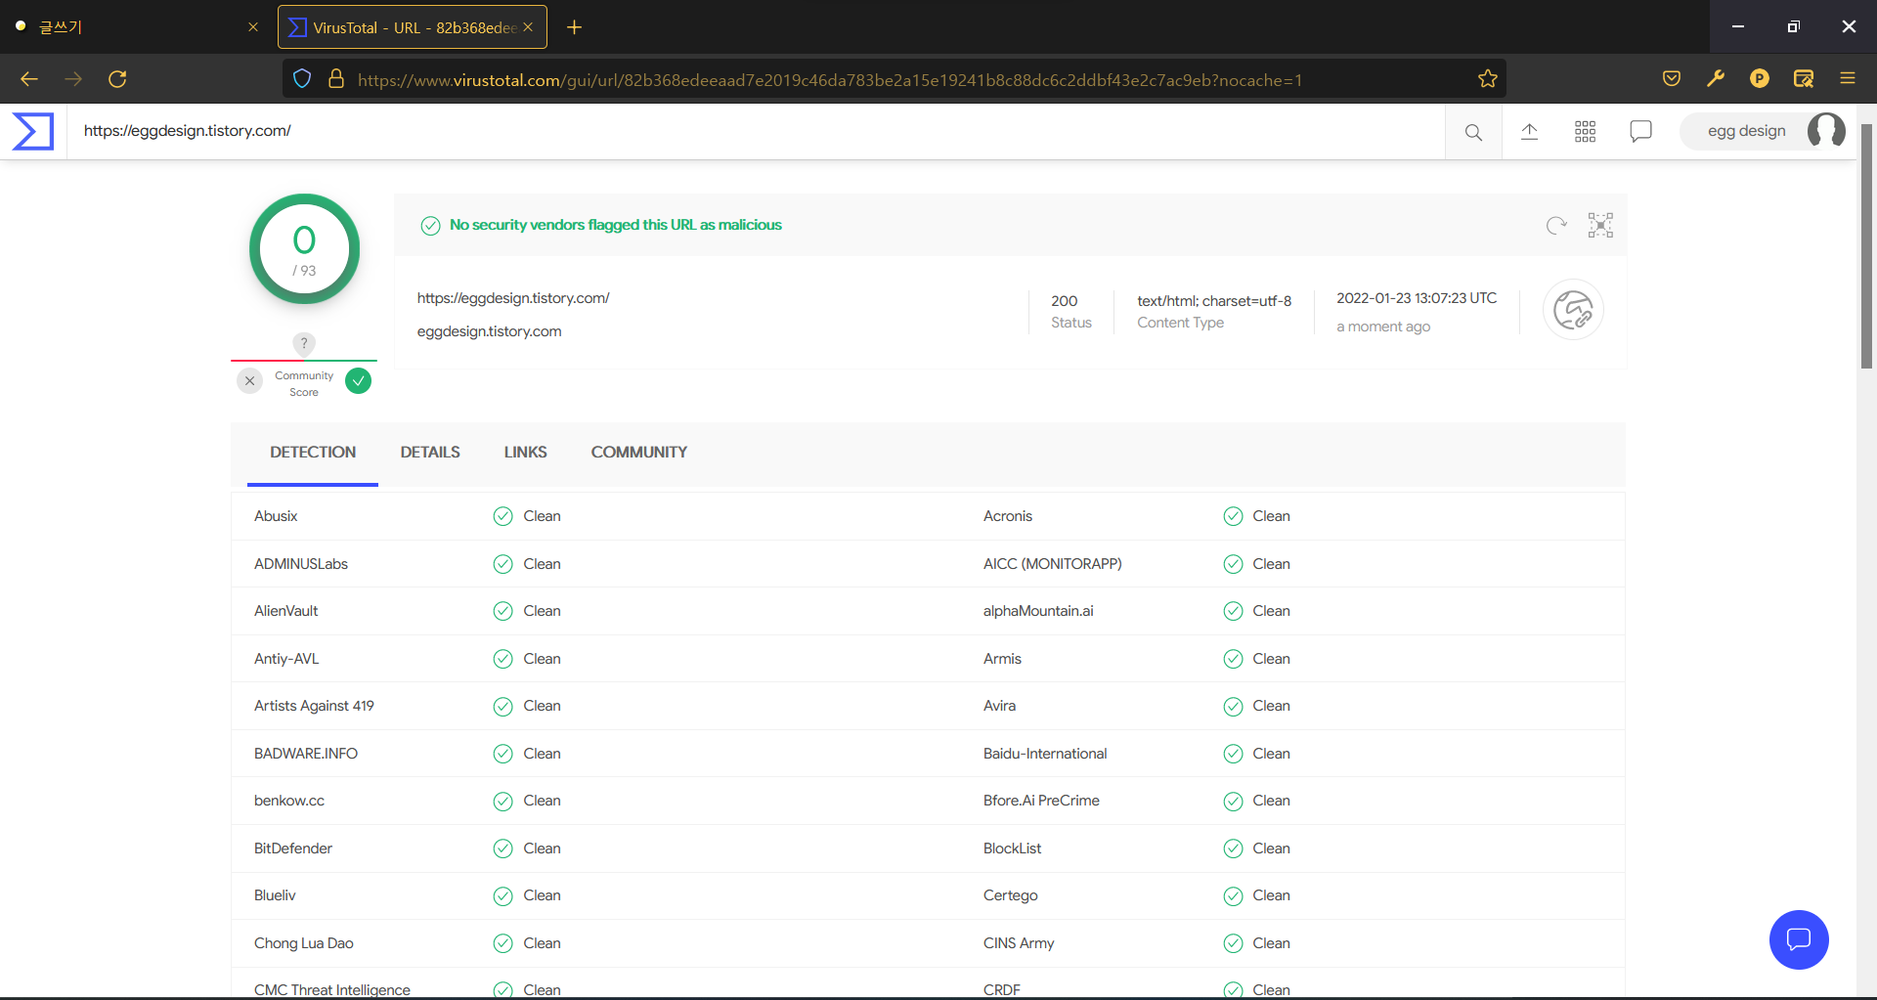This screenshot has width=1877, height=1000.
Task: Click the Artists Against 419 vendor name
Action: [x=314, y=706]
